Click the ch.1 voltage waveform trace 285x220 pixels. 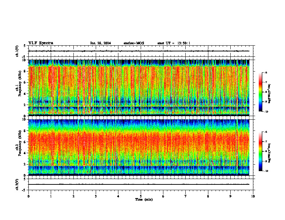coord(139,51)
